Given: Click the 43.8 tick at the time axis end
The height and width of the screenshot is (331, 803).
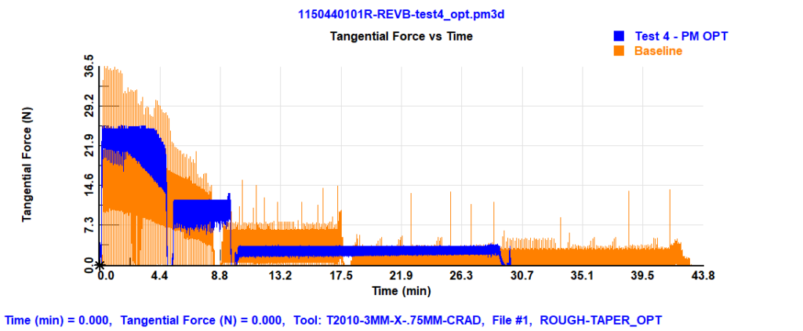Looking at the screenshot, I should 701,276.
